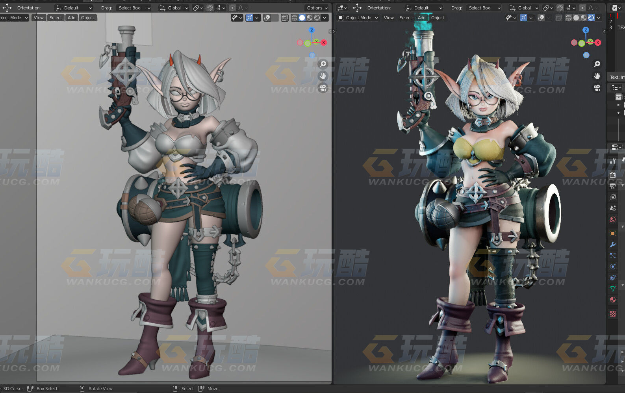Image resolution: width=625 pixels, height=393 pixels.
Task: Open Object Mode dropdown in rendered viewport
Action: [x=358, y=18]
